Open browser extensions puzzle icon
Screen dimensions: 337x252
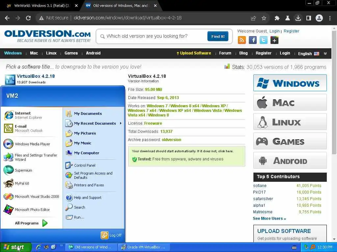(x=277, y=18)
